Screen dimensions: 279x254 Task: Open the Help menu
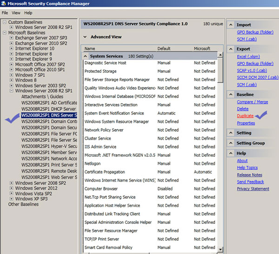(28, 13)
